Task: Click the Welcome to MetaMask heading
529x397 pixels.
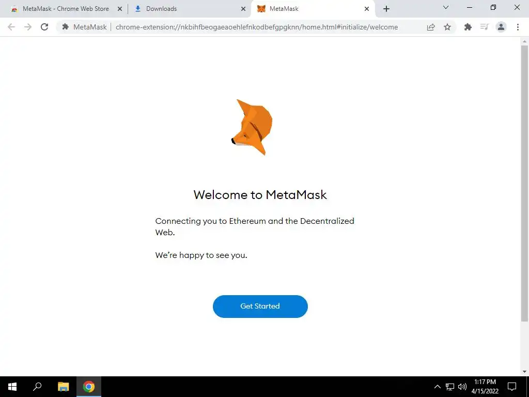Action: point(260,195)
